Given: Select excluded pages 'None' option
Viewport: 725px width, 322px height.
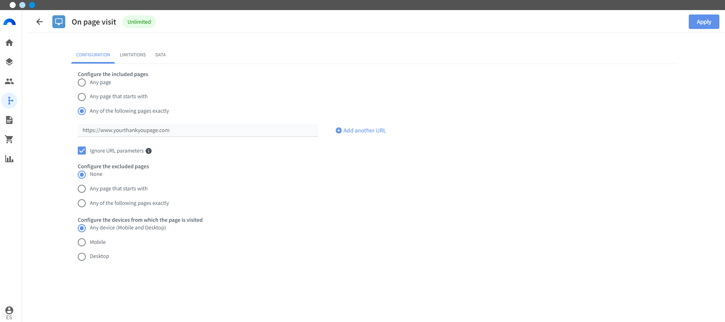Looking at the screenshot, I should point(82,175).
